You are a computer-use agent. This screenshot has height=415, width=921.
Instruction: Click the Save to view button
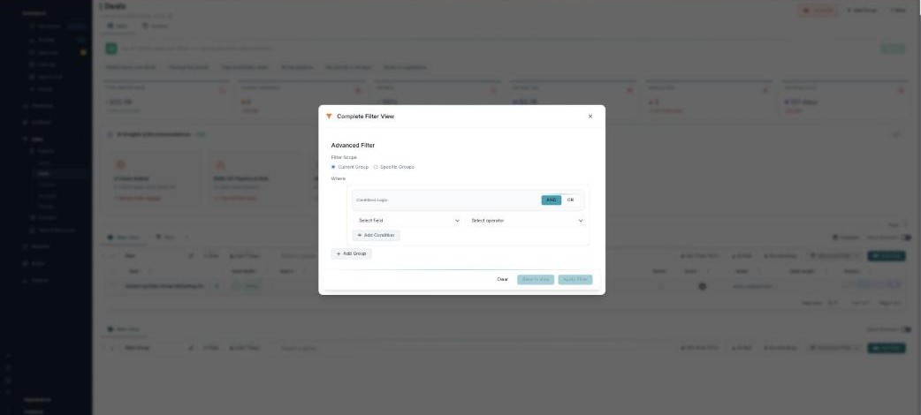pos(536,279)
